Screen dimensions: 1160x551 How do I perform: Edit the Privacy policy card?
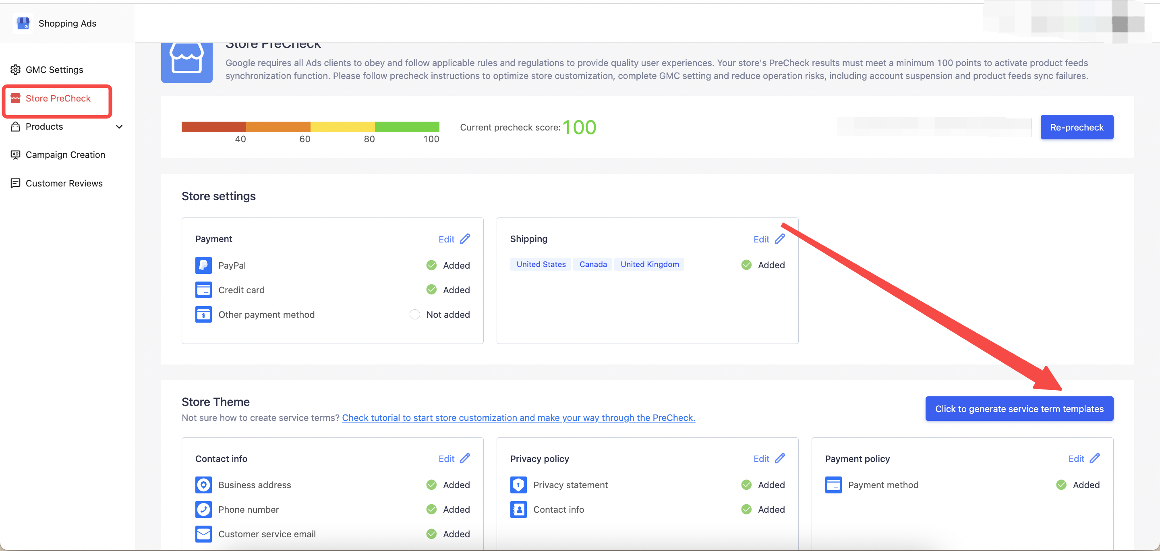coord(761,459)
